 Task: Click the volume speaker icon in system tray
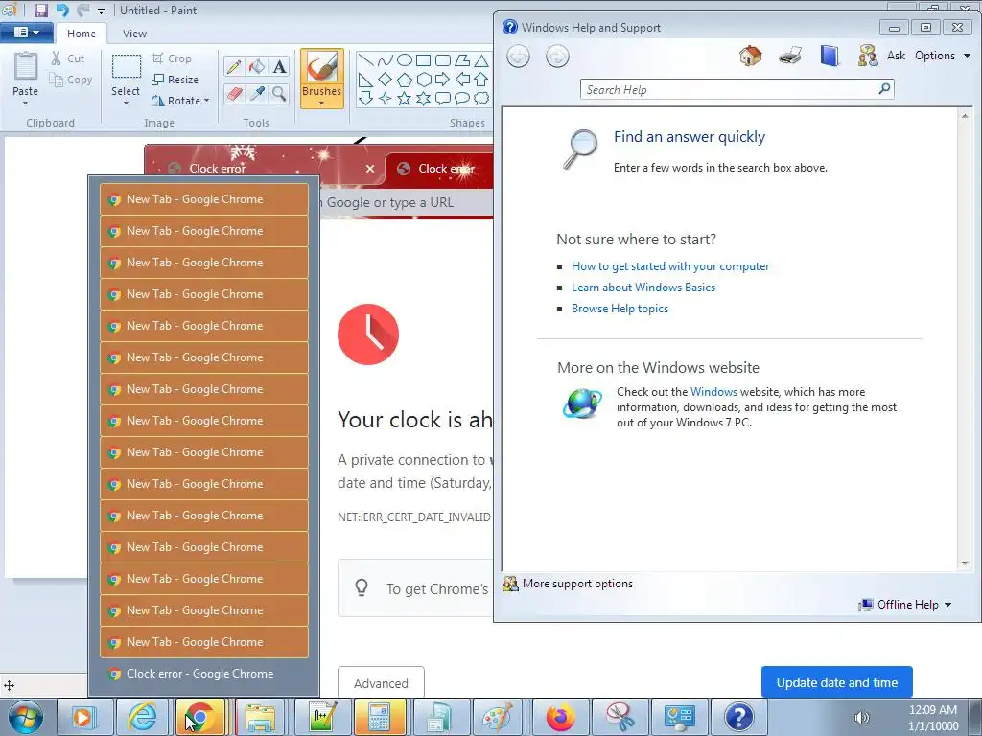point(862,718)
